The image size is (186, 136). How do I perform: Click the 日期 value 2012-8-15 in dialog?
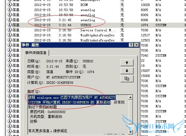pyautogui.click(x=54, y=61)
